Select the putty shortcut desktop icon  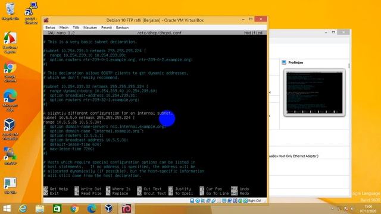[31, 13]
